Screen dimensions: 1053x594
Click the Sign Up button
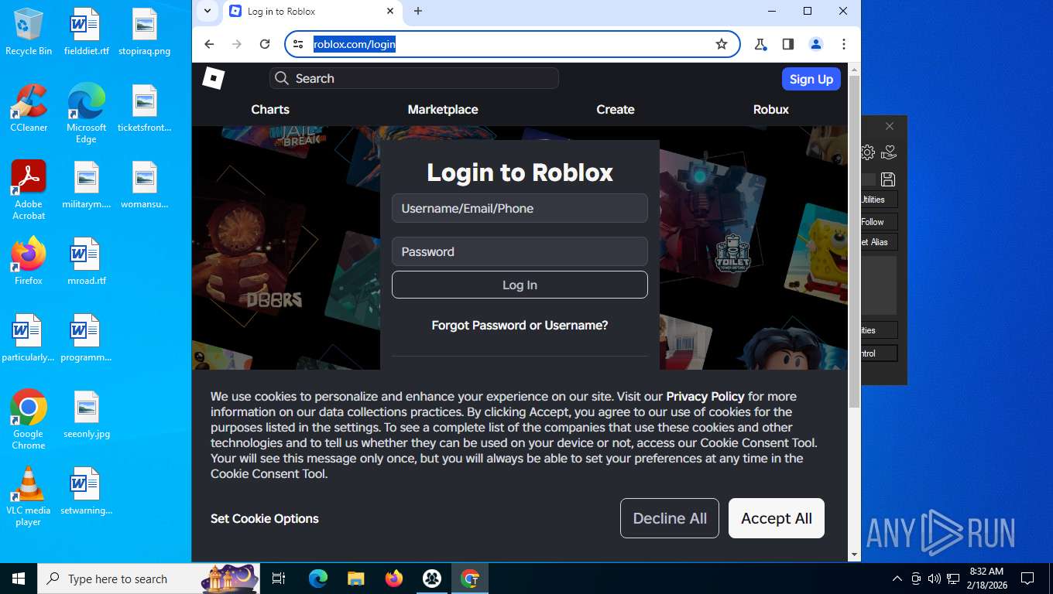point(811,79)
